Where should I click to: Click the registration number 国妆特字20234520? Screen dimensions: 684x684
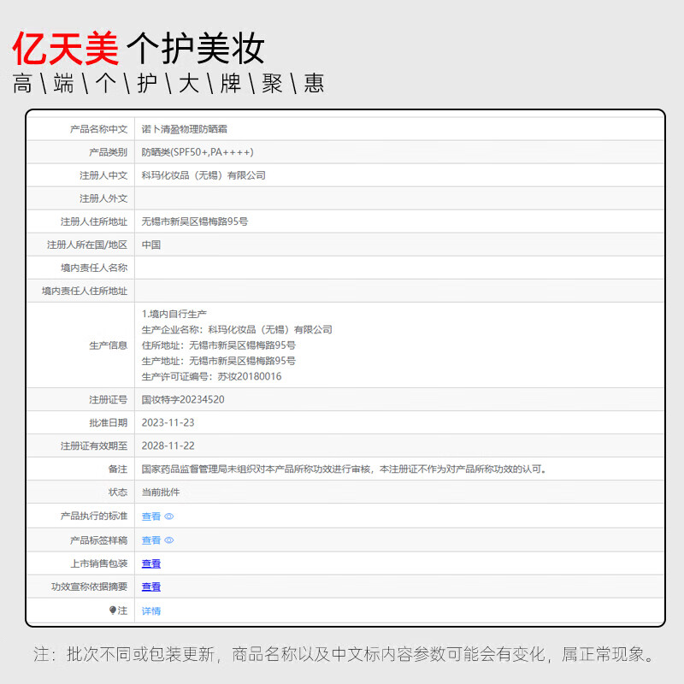pyautogui.click(x=183, y=399)
